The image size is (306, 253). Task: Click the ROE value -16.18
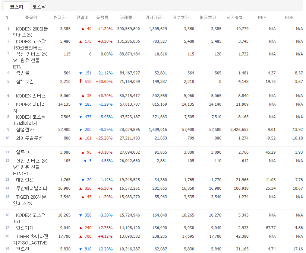[x=297, y=138]
